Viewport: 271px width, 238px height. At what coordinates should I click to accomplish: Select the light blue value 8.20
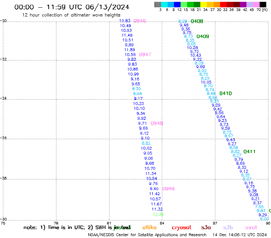click(137, 89)
